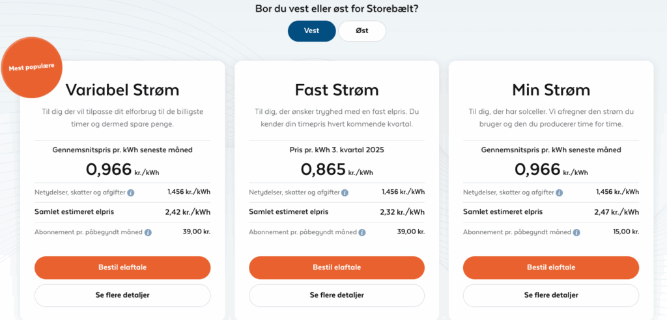
Task: Click the Fast Strøm heading
Action: click(x=337, y=90)
